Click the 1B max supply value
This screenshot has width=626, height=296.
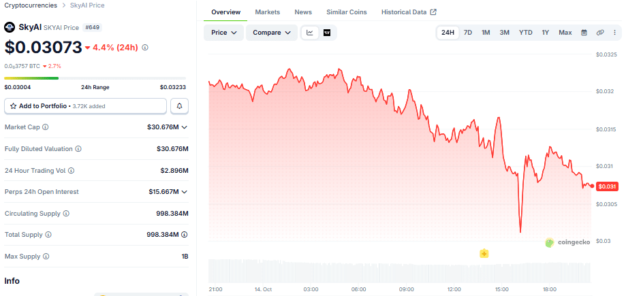[x=185, y=256]
